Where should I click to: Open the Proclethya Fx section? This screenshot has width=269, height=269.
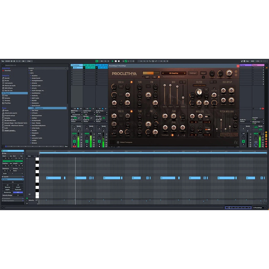pos(236,142)
